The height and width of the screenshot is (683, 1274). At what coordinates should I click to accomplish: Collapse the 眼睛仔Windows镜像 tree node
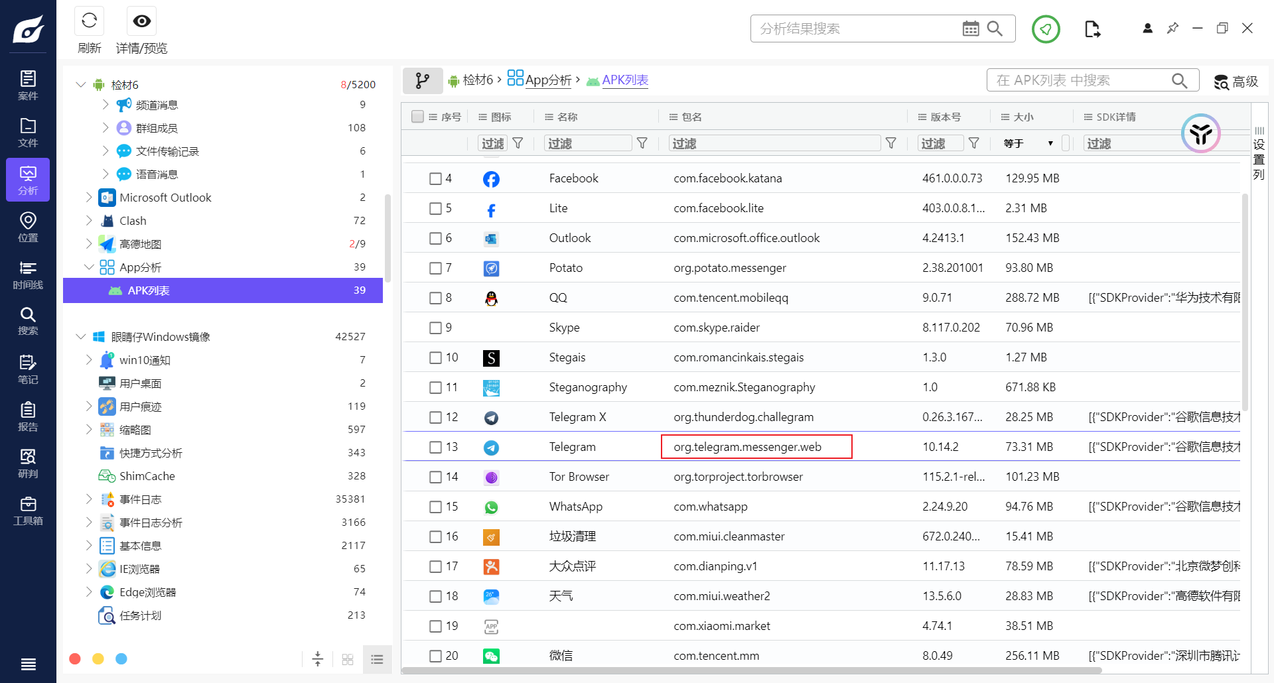point(80,336)
